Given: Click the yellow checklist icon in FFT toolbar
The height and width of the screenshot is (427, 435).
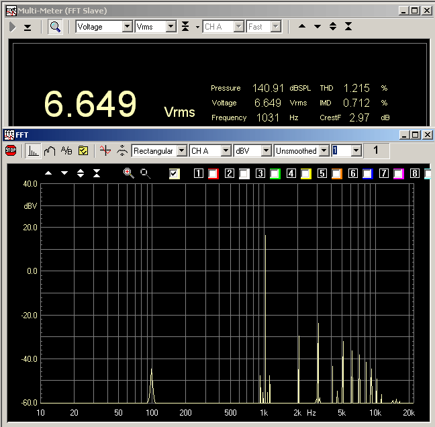Looking at the screenshot, I should coord(84,150).
